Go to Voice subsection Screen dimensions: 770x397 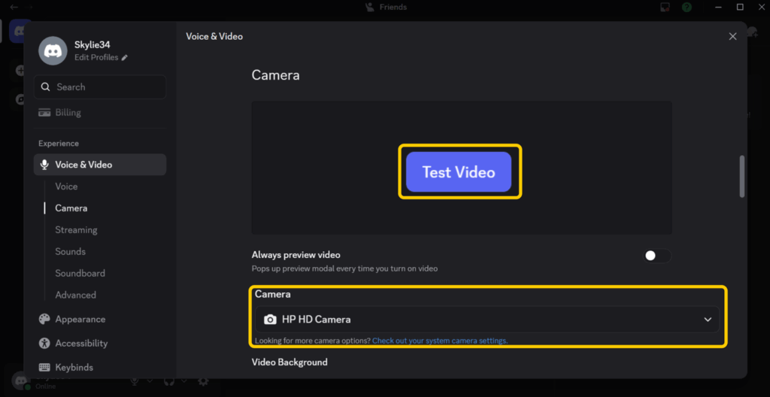(x=66, y=186)
